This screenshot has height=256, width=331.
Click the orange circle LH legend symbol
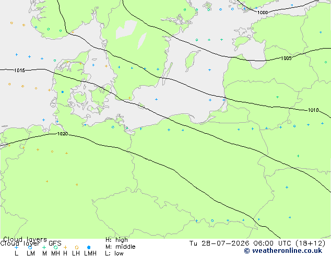coord(77,247)
